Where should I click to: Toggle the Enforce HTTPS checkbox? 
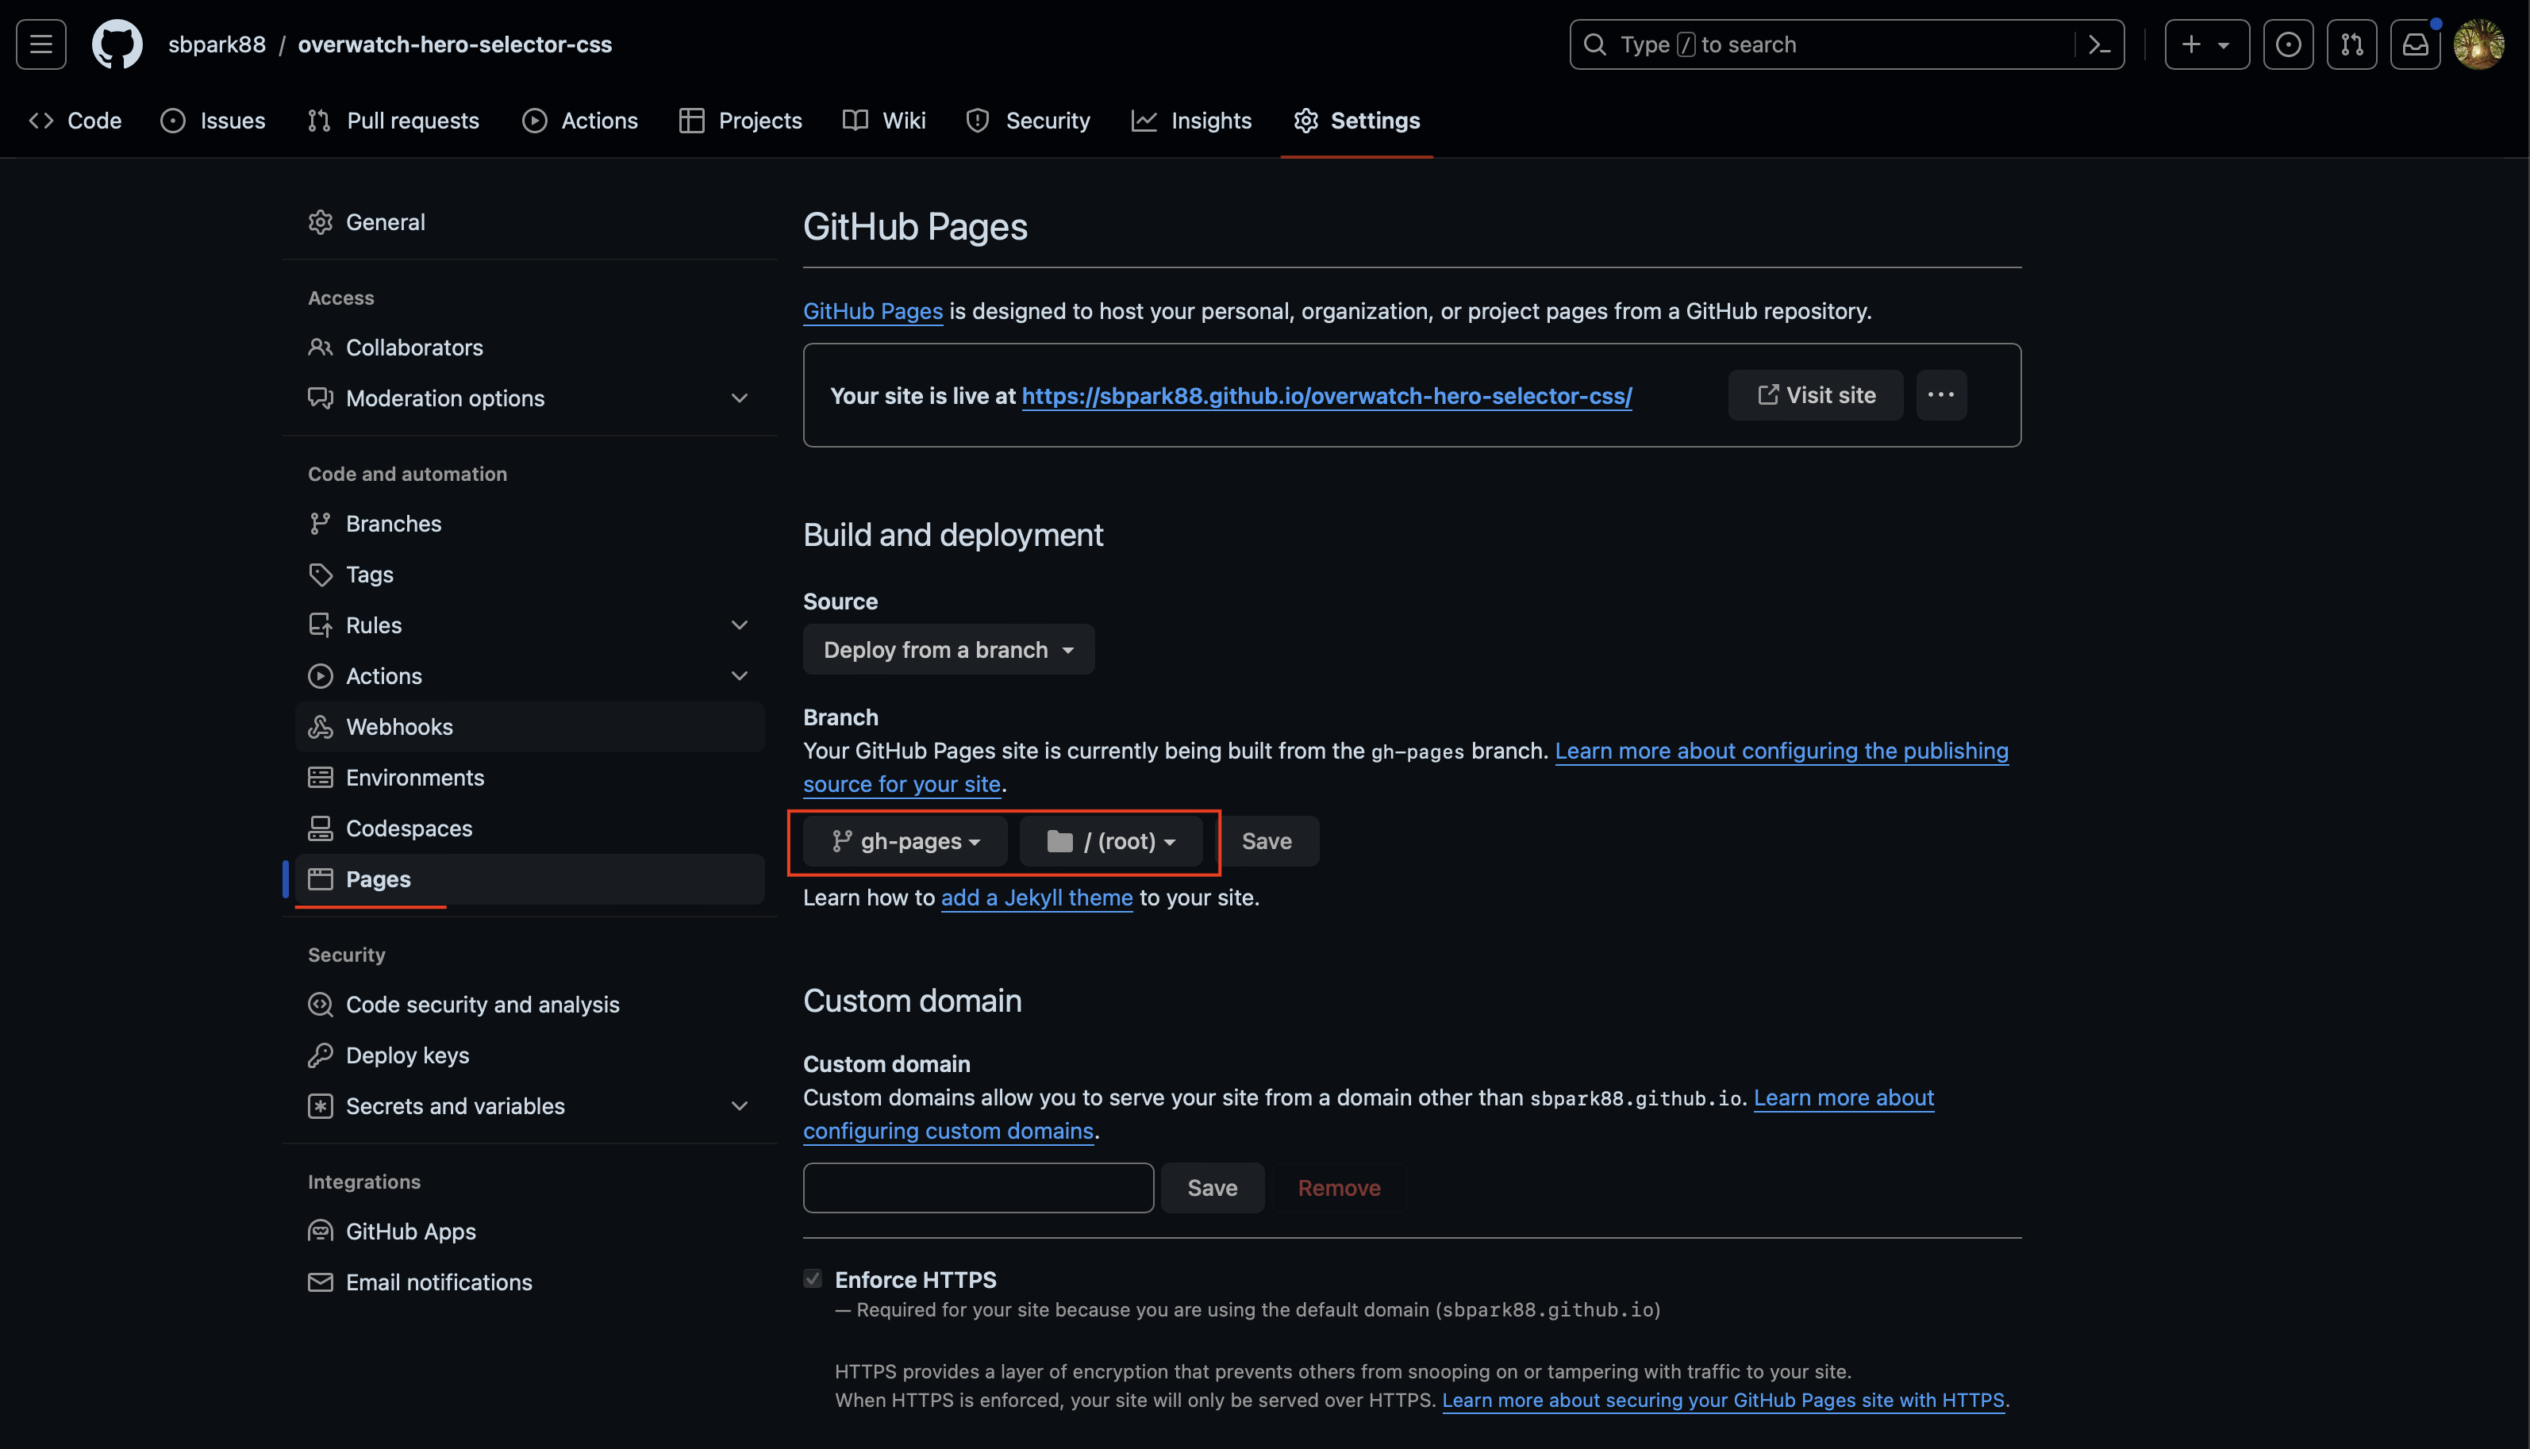point(812,1279)
